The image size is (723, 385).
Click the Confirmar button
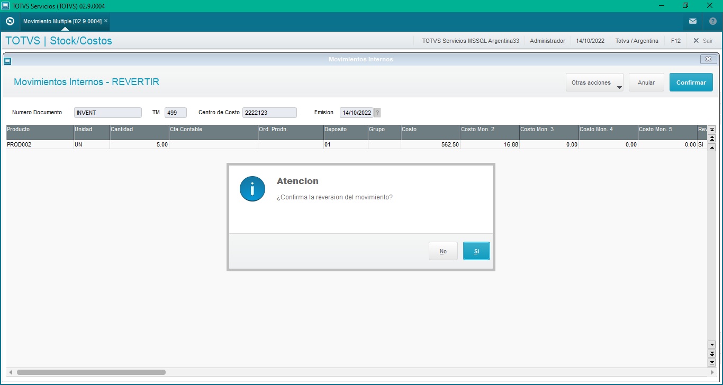click(691, 82)
